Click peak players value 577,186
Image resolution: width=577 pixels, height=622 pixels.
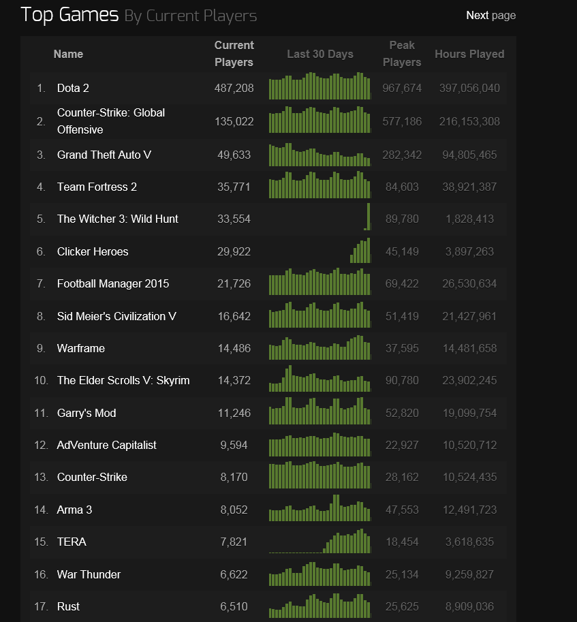coord(402,121)
